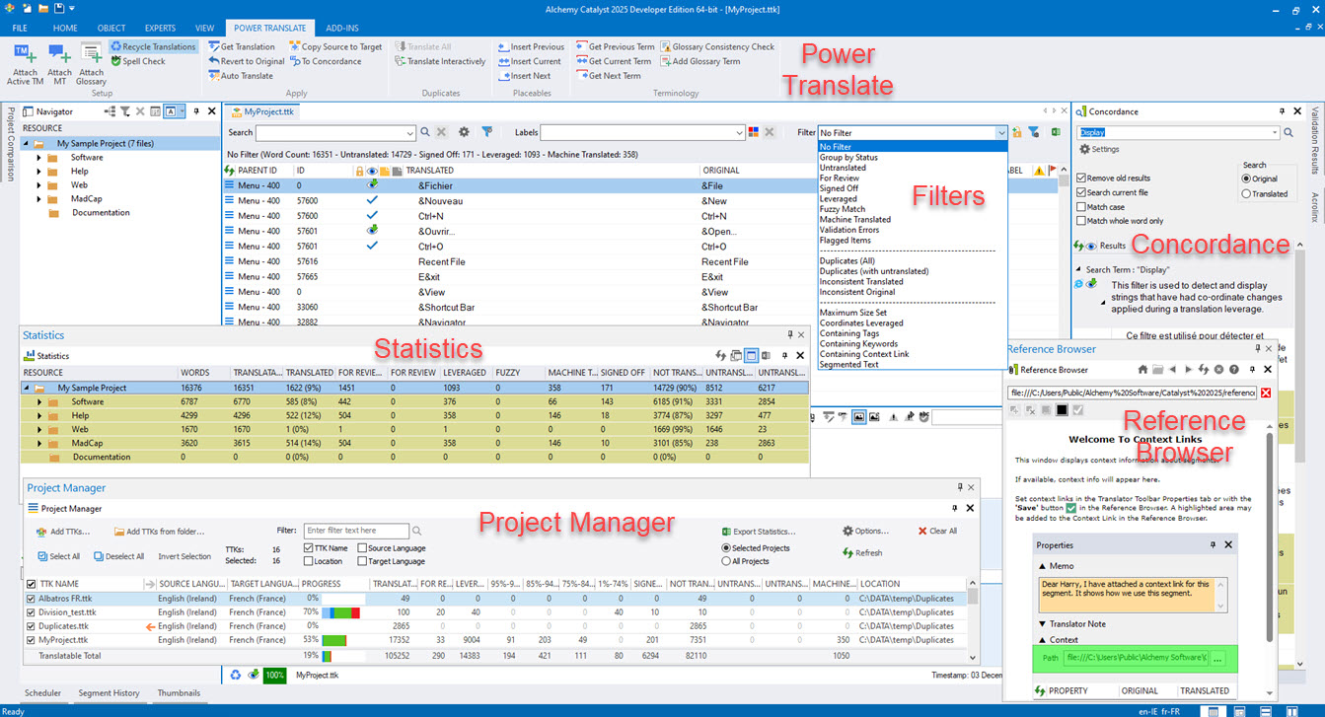
Task: Click the black color swatch in Reference Browser
Action: click(x=1062, y=409)
